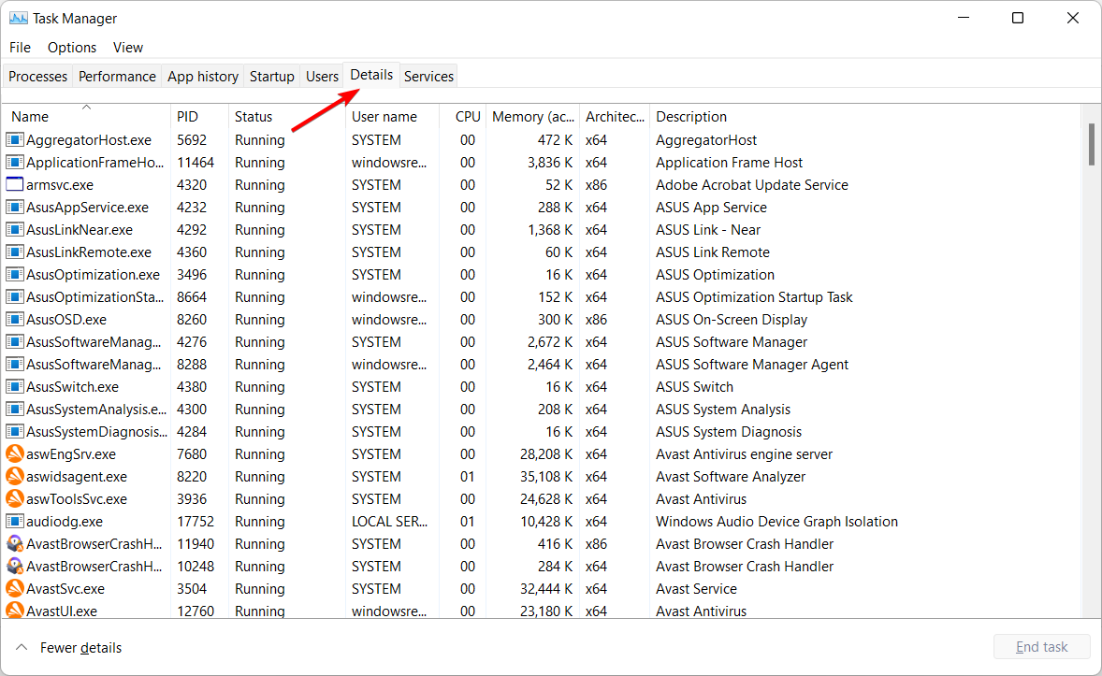1102x676 pixels.
Task: Collapse view with Fewer details chevron
Action: tap(22, 647)
